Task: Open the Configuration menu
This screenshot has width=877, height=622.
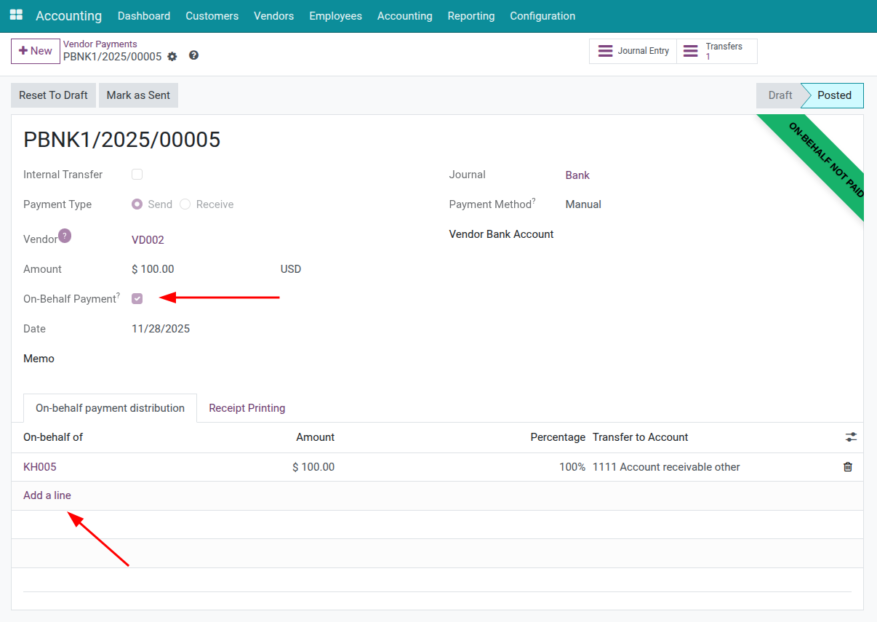Action: pyautogui.click(x=542, y=15)
